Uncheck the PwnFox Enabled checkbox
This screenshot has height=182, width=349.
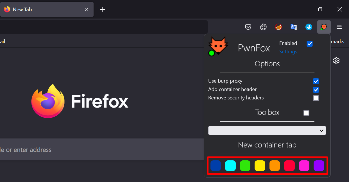pos(310,44)
